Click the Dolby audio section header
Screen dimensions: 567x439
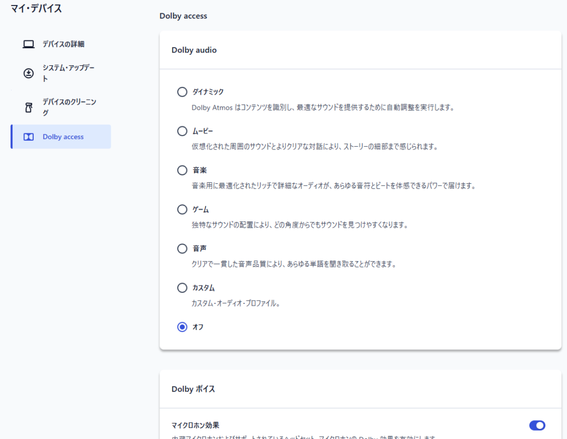194,50
